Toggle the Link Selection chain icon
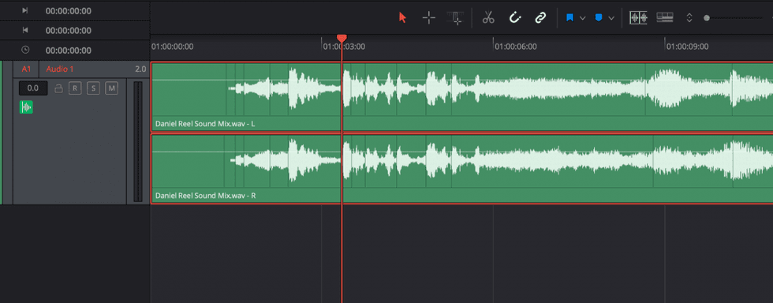 tap(541, 18)
